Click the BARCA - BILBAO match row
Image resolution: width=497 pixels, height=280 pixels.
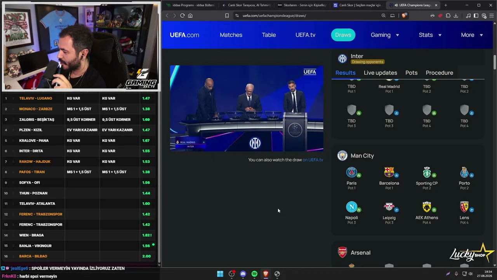[x=79, y=256]
